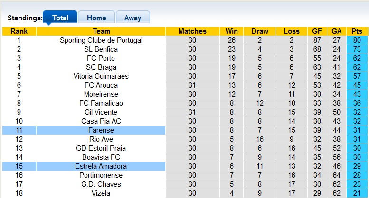The height and width of the screenshot is (198, 369).
Task: Click the Matches column header
Action: (x=192, y=31)
